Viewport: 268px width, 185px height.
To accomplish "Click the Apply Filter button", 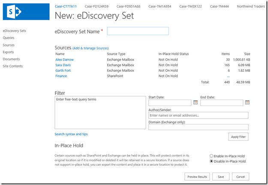I will pyautogui.click(x=238, y=137).
